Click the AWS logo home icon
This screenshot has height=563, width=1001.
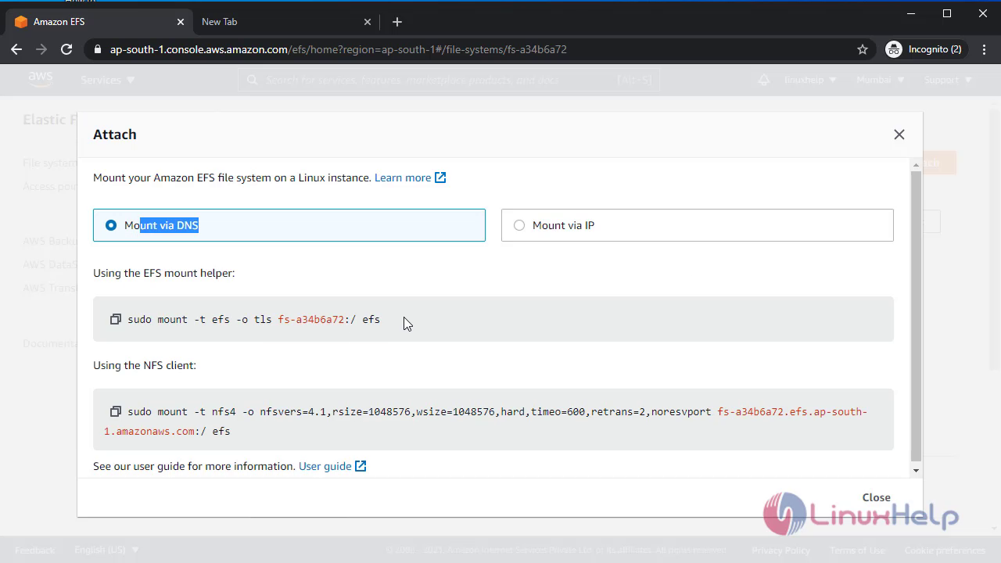41,79
